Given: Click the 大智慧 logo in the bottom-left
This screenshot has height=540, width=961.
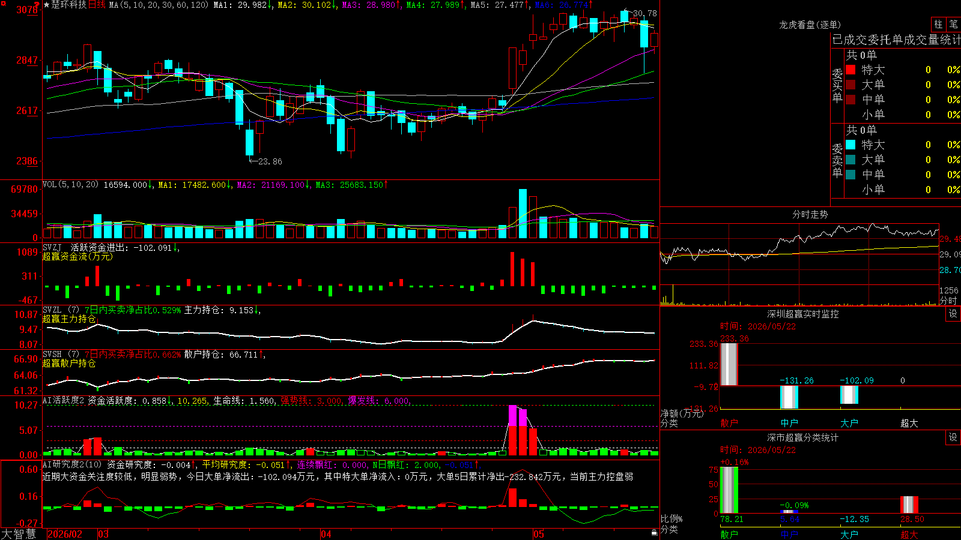Looking at the screenshot, I should click(x=19, y=534).
